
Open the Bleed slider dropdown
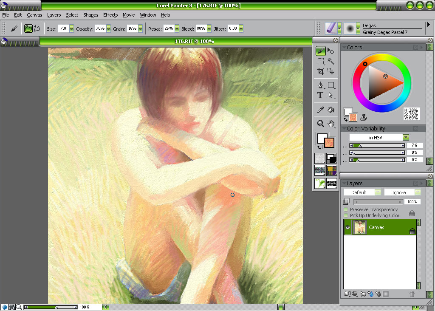pyautogui.click(x=209, y=28)
